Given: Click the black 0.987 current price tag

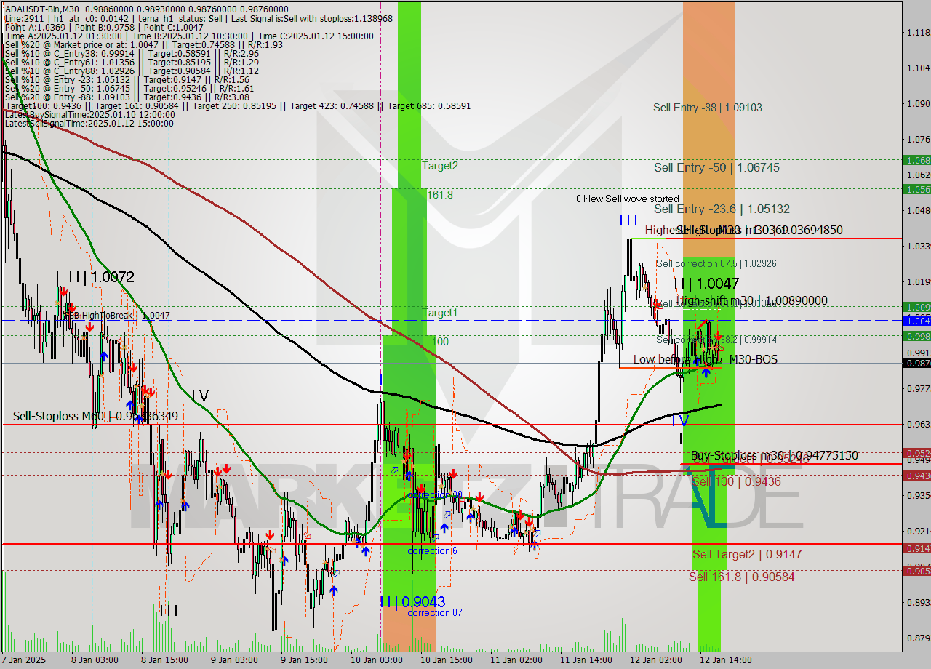Looking at the screenshot, I should (916, 363).
